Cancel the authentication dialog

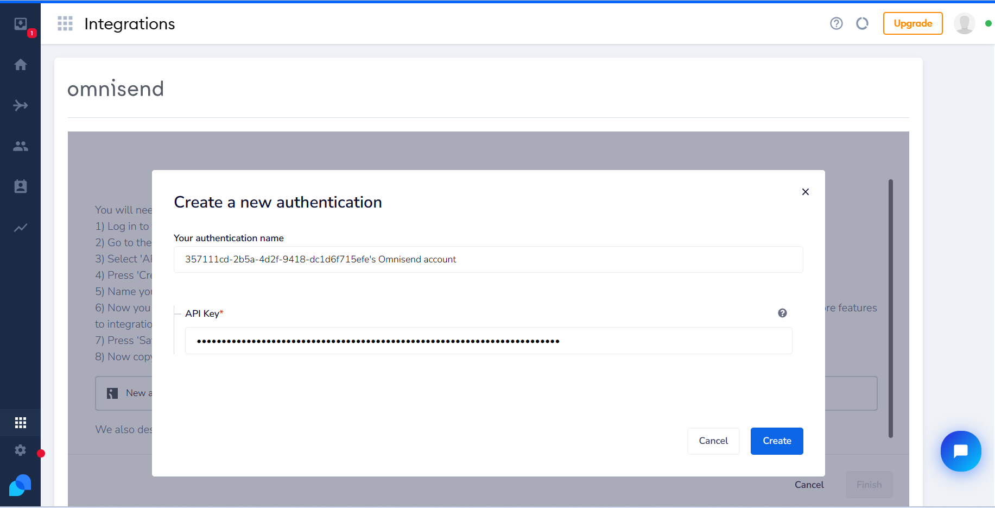click(x=713, y=441)
